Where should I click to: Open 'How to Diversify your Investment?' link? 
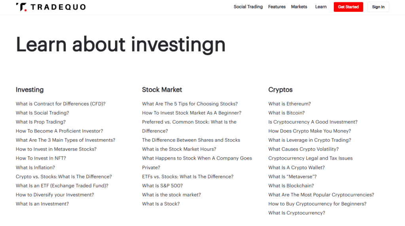tap(55, 194)
